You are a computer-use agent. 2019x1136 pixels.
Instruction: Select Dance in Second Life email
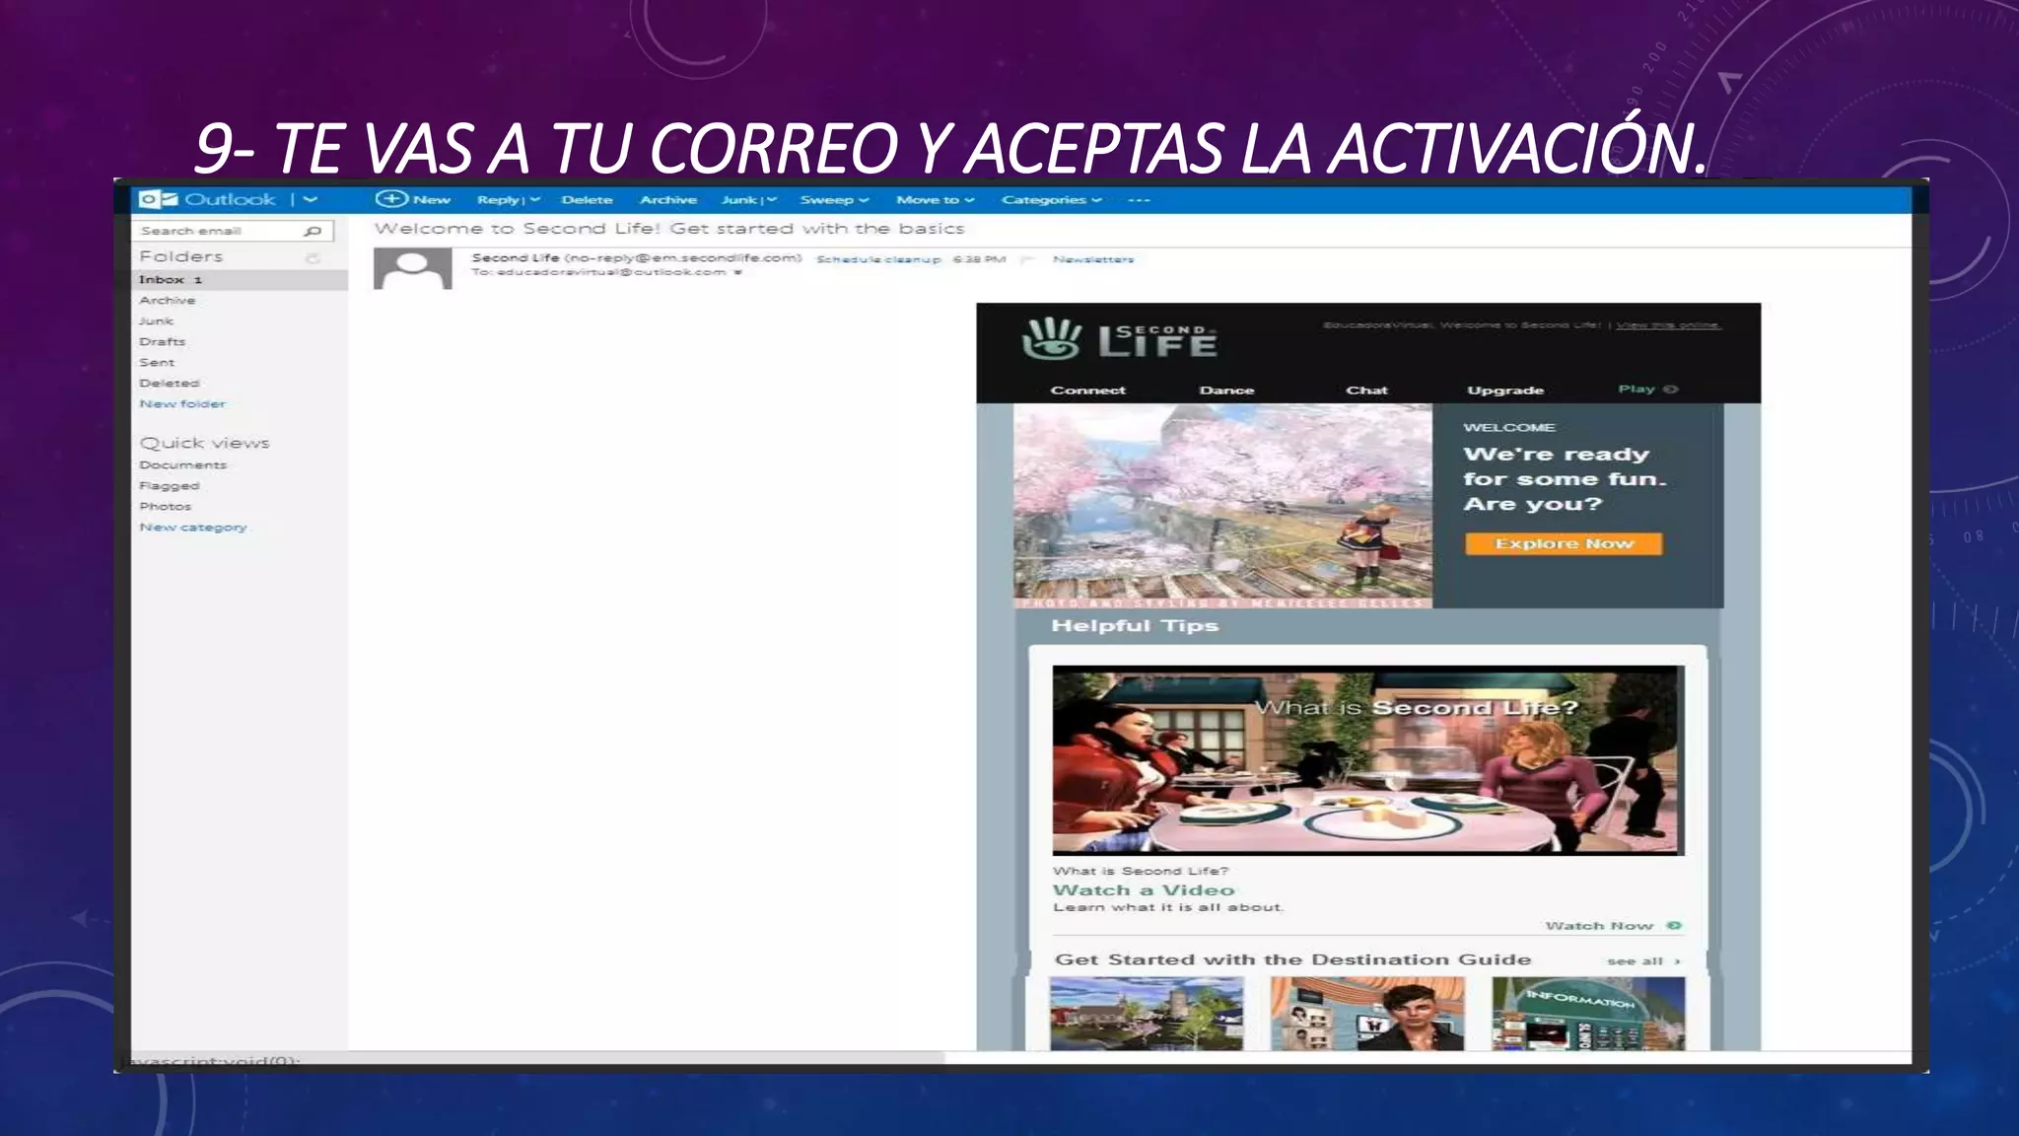1227,390
